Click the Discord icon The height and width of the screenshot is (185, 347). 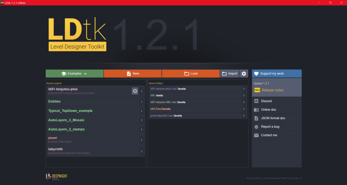256,101
